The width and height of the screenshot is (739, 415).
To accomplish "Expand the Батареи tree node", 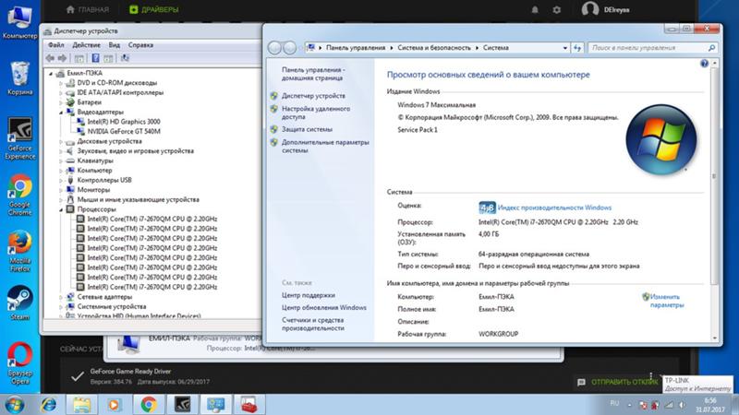I will 61,102.
